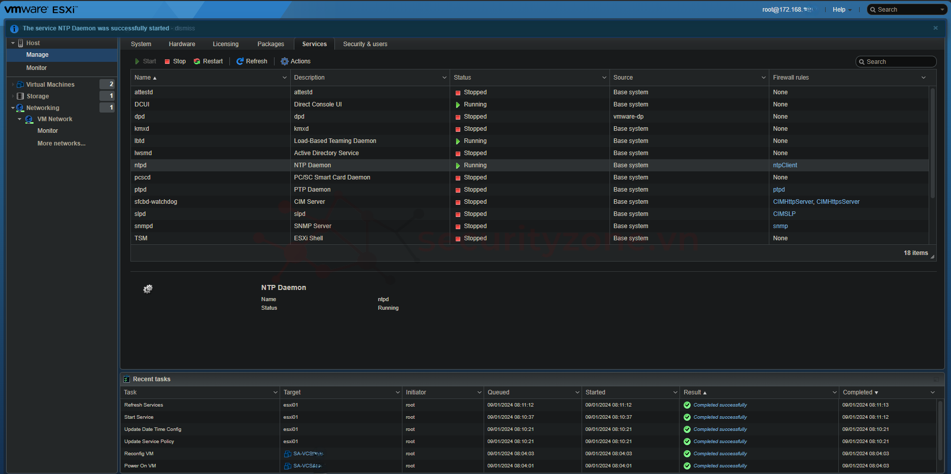Click the Networking icon in navigator
The image size is (951, 474).
20,108
